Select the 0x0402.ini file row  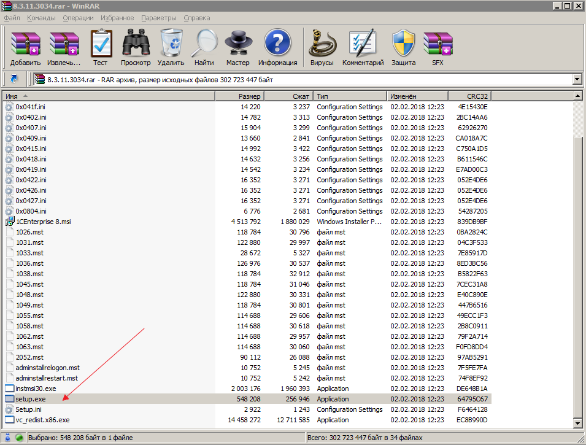[x=247, y=117]
